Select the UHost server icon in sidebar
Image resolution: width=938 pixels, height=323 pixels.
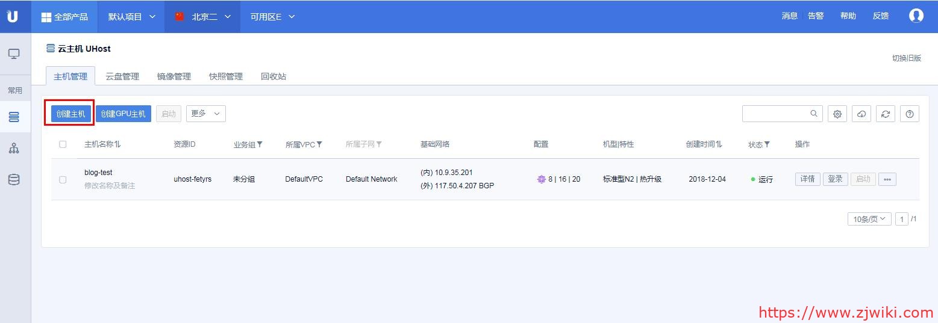tap(14, 117)
